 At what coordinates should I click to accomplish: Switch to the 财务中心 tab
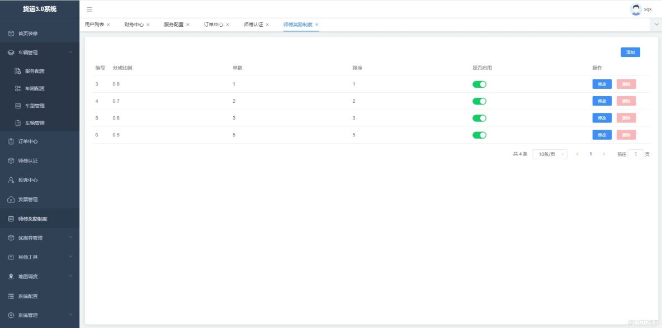pyautogui.click(x=135, y=25)
